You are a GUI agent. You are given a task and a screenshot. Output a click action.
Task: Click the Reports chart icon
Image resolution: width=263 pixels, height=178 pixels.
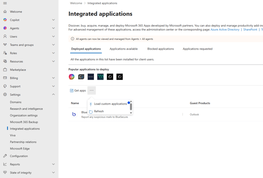[5, 164]
